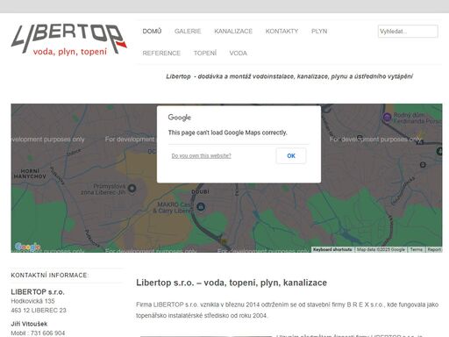Image resolution: width=449 pixels, height=337 pixels.
Task: Click the purple Rodný dům Ferdinanda Porsche marker
Action: coord(387,118)
